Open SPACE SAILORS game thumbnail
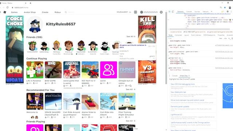Viewport: 233px width, 131px height. tap(53, 101)
